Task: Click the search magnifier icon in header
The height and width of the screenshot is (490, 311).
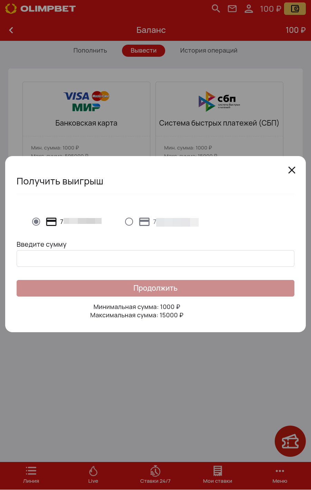Action: 216,9
